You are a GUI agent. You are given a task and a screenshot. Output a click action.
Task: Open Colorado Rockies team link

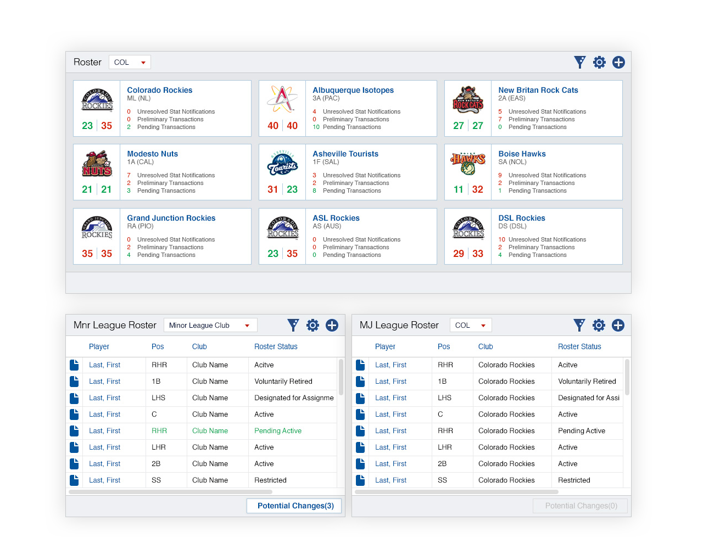(160, 90)
